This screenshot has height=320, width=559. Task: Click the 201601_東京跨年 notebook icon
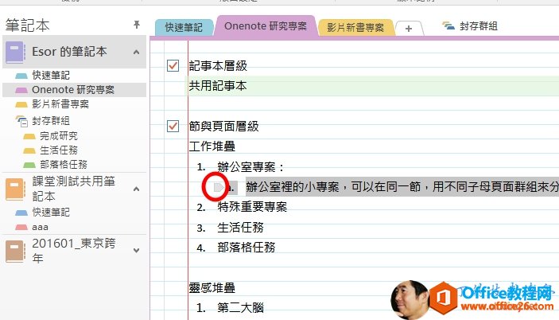pyautogui.click(x=15, y=251)
